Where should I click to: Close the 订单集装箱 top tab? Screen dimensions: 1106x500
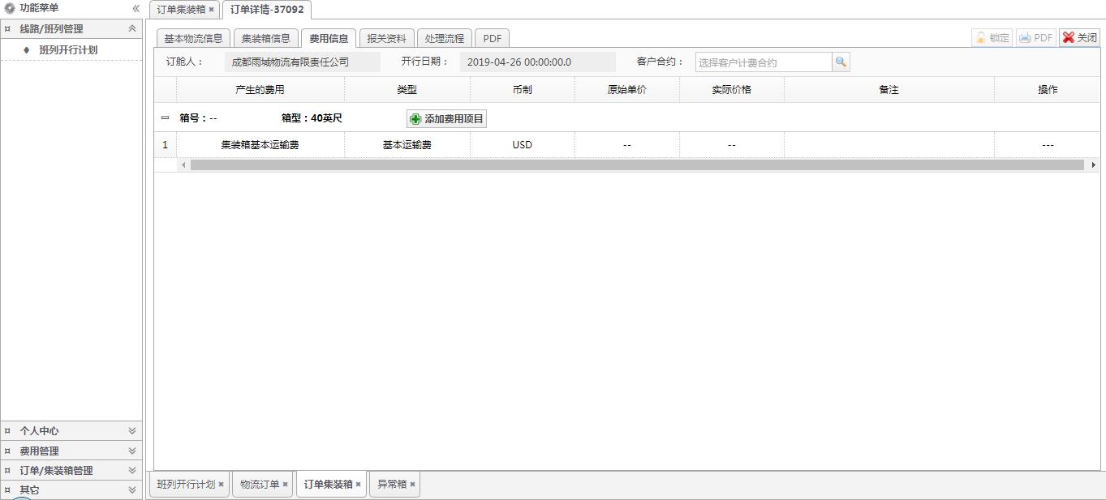[212, 10]
